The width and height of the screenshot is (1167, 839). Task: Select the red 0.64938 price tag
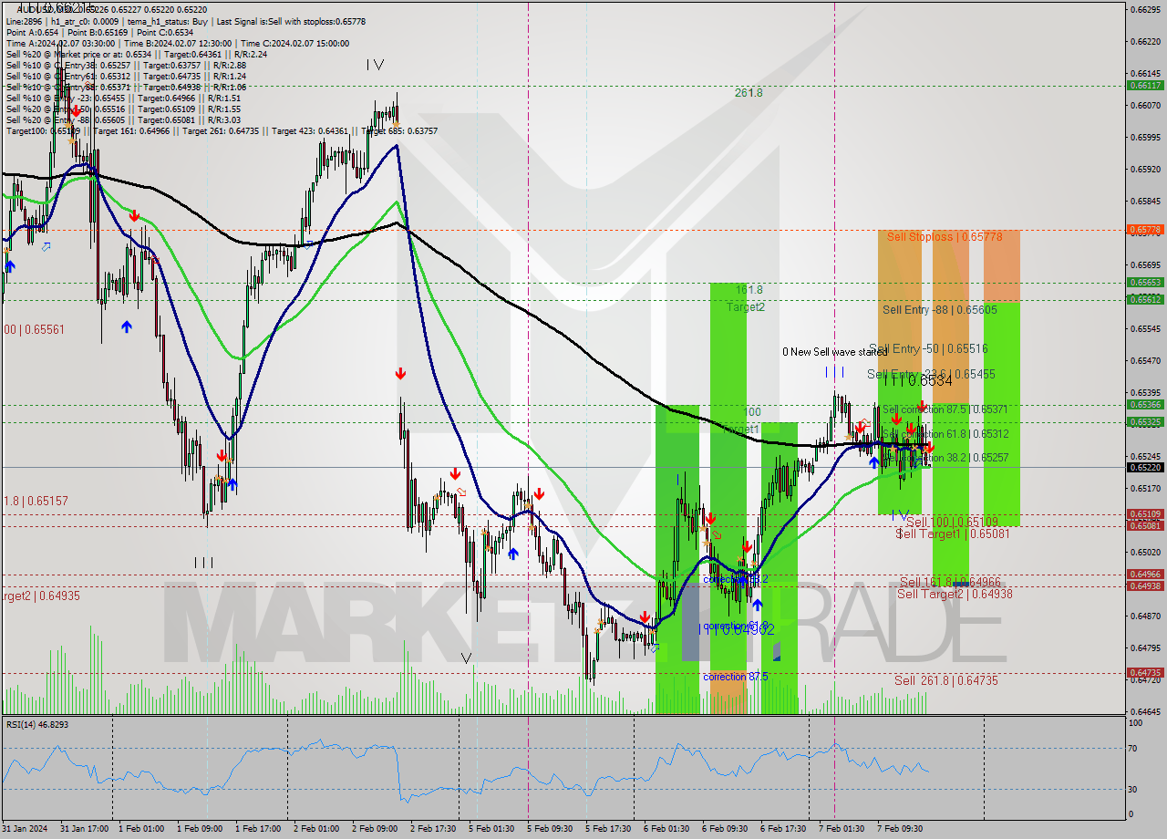click(1144, 586)
